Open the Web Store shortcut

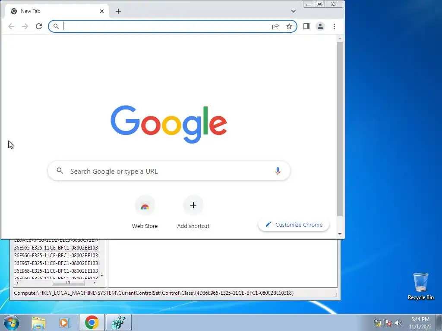(145, 212)
